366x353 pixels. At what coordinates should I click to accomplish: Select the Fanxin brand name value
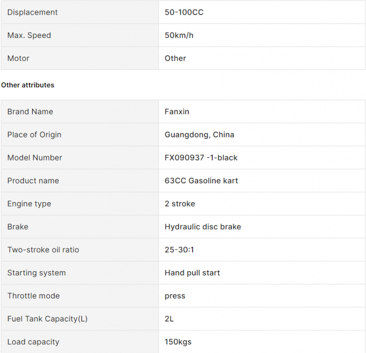(x=177, y=112)
